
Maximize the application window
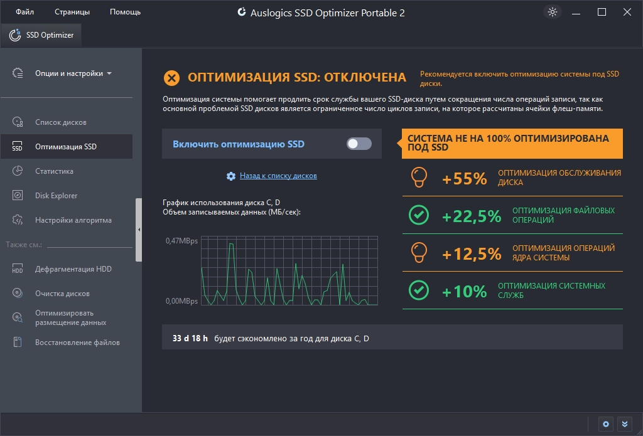click(602, 12)
